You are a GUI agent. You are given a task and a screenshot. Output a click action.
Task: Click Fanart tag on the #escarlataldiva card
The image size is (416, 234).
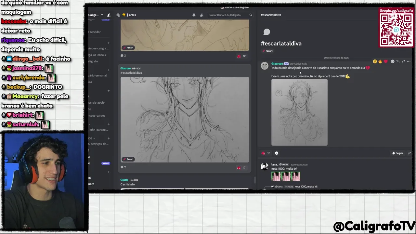128,159
